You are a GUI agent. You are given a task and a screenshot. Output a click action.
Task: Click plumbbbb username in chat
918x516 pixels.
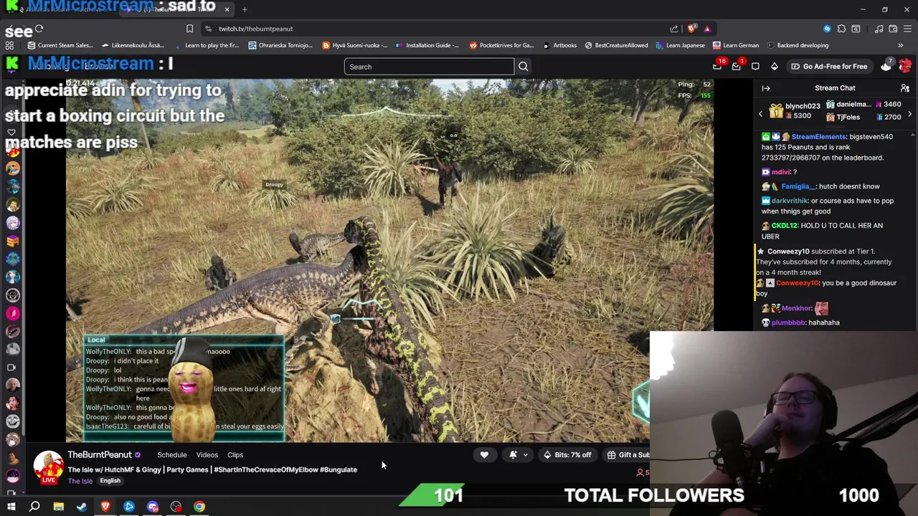click(x=788, y=322)
